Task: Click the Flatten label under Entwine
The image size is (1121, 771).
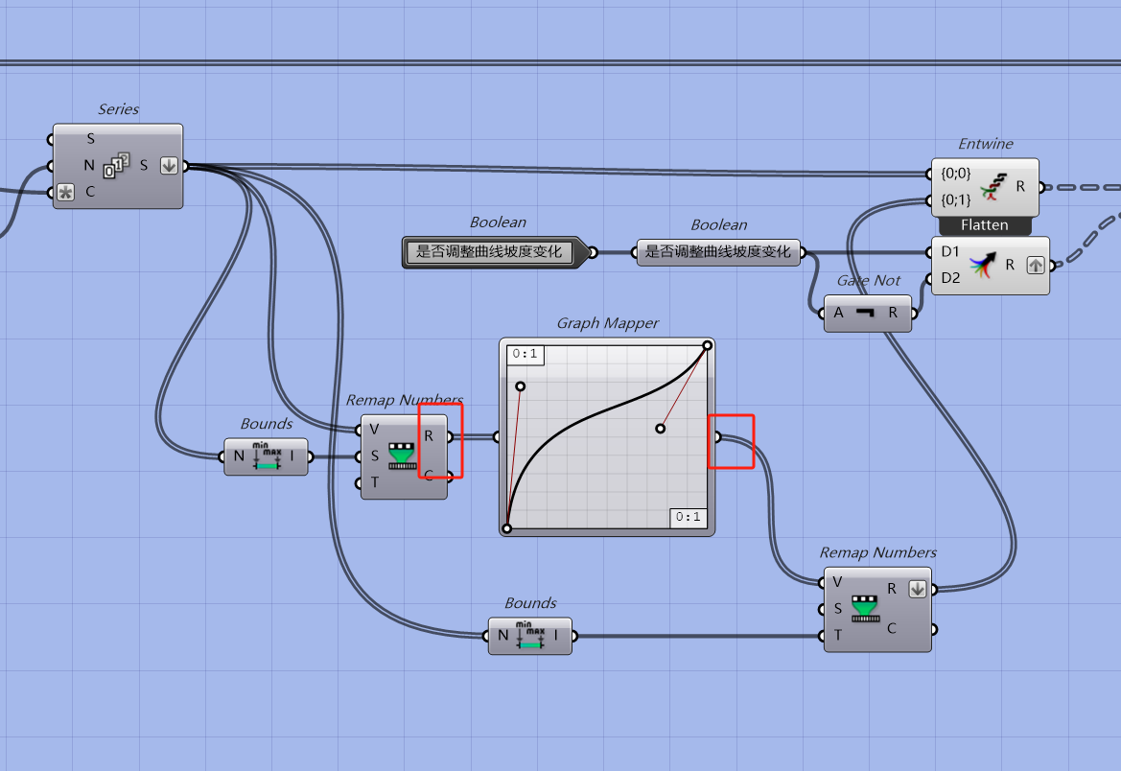Action: [985, 225]
